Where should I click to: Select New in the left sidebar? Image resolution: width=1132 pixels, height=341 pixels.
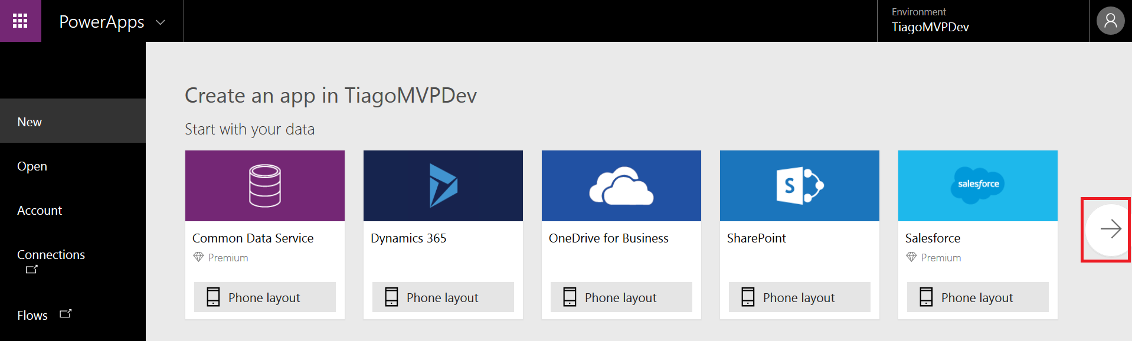[30, 122]
